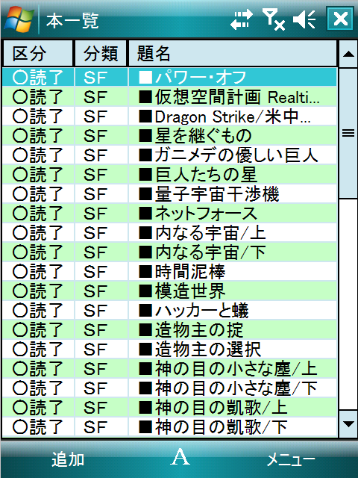Open the Windows Start flag icon
Viewport: 358px width, 478px height.
pyautogui.click(x=19, y=19)
